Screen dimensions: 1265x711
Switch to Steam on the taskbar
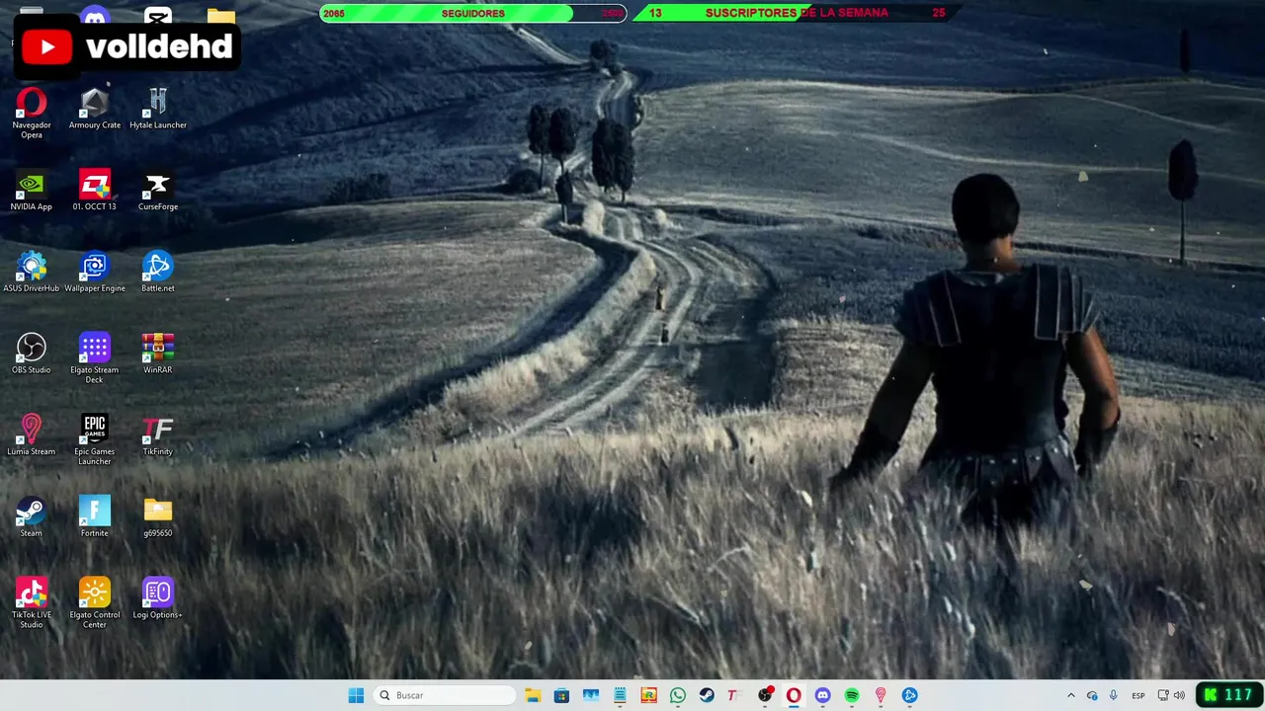coord(707,695)
